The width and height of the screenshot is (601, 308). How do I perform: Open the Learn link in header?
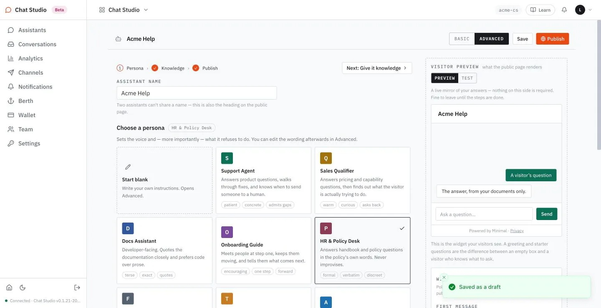coord(540,10)
